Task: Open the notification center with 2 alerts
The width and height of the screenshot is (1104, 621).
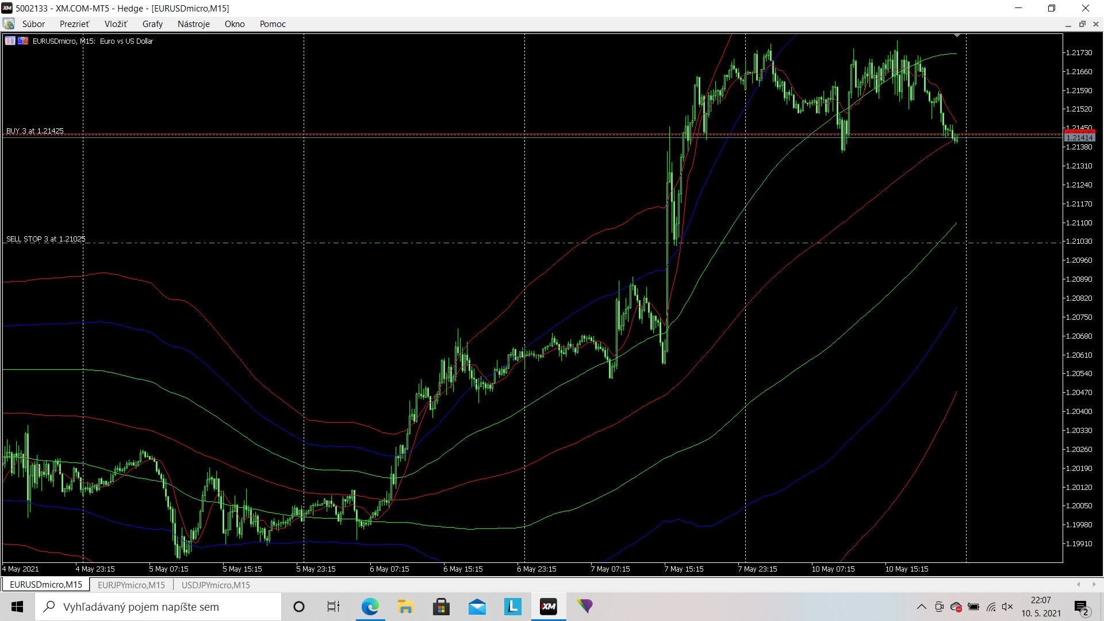Action: point(1082,607)
